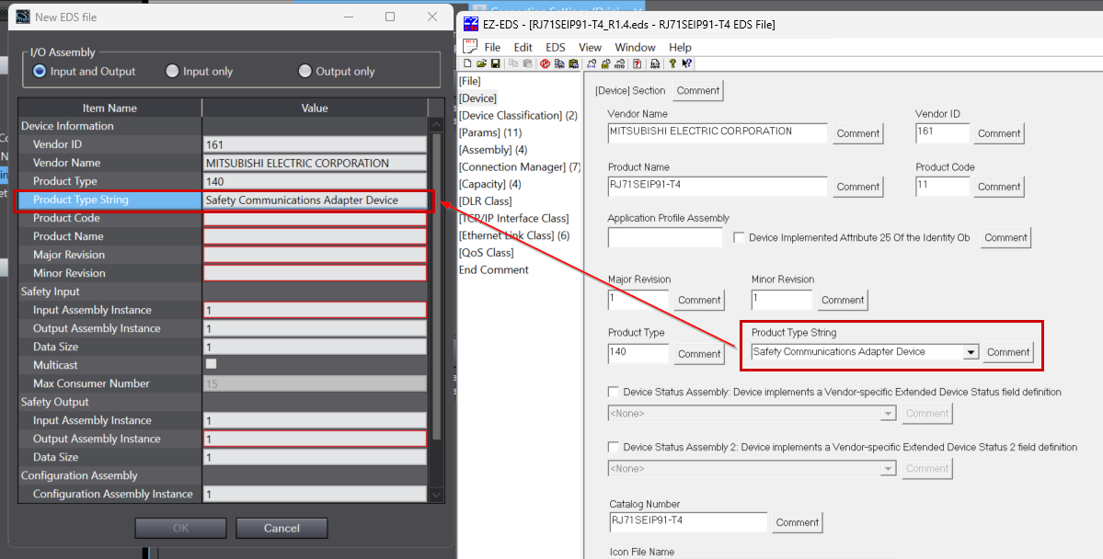Screen dimensions: 1103x559
Task: Select [Ethernet Link Class] (6) in tree
Action: tap(514, 235)
